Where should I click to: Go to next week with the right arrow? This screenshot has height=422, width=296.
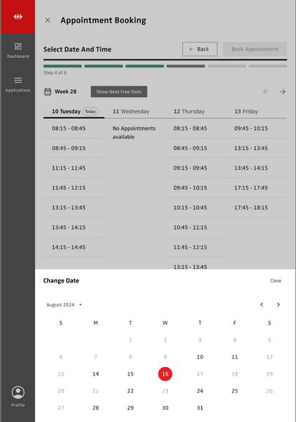point(283,92)
